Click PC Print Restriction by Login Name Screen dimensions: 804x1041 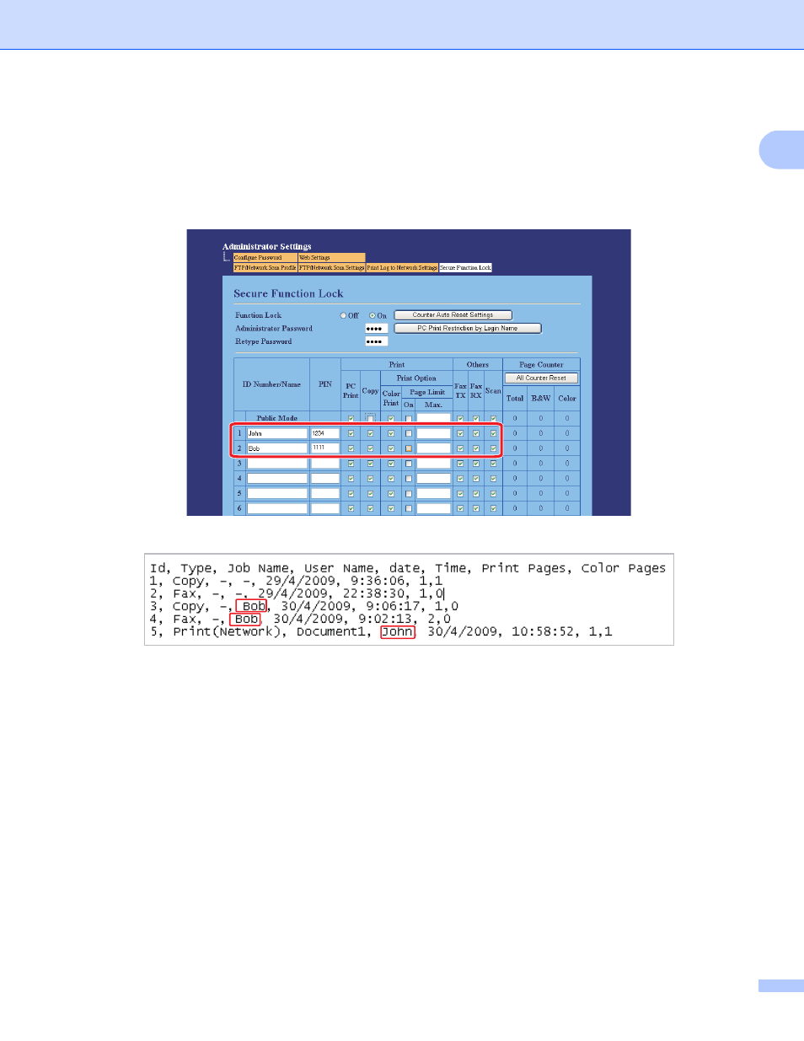click(x=467, y=329)
